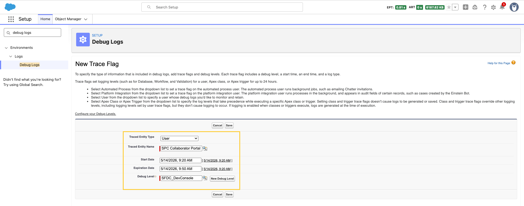Click the Quick Find box containing debug logs
The height and width of the screenshot is (206, 524).
(x=32, y=33)
